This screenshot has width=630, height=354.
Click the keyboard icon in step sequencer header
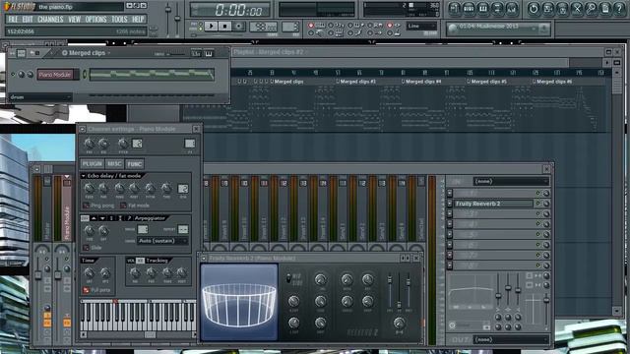pyautogui.click(x=209, y=53)
